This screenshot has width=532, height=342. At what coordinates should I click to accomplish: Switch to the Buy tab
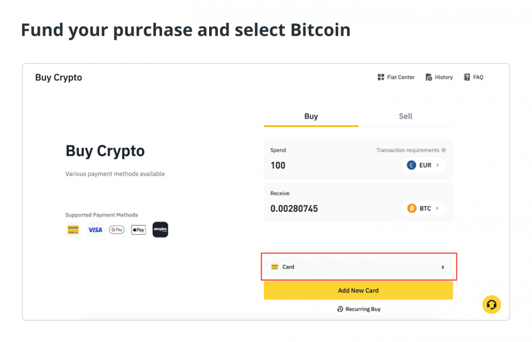point(311,117)
